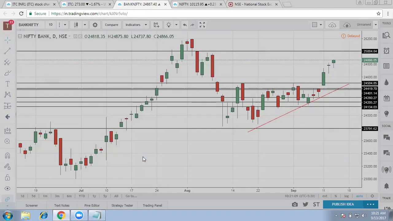Click the BANKNIFTY symbol search field
This screenshot has height=221, width=393.
[x=30, y=25]
